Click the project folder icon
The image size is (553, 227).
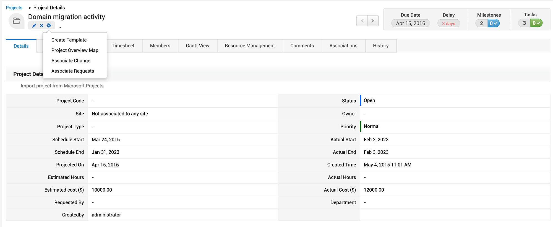[17, 21]
